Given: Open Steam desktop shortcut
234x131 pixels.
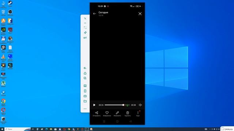Looking at the screenshot, I should pyautogui.click(x=10, y=4).
